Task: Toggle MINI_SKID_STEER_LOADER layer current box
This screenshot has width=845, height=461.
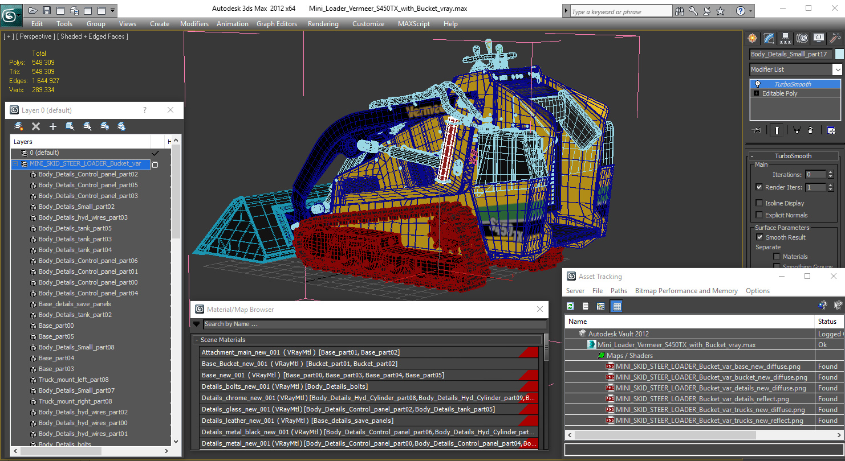Action: [155, 164]
